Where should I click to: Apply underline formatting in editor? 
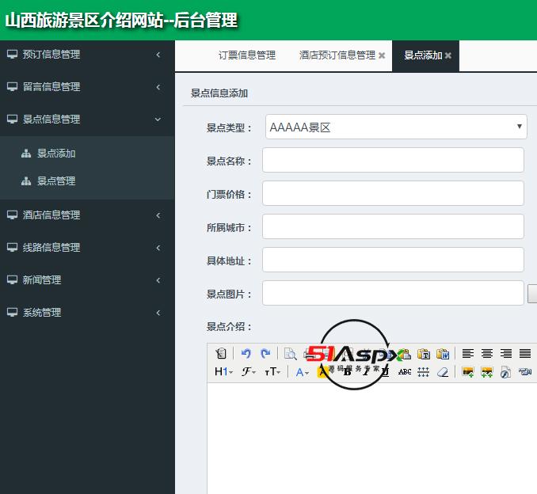(386, 372)
